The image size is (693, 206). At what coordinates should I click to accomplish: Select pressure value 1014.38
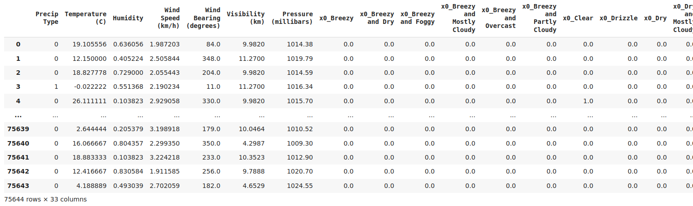pos(300,44)
